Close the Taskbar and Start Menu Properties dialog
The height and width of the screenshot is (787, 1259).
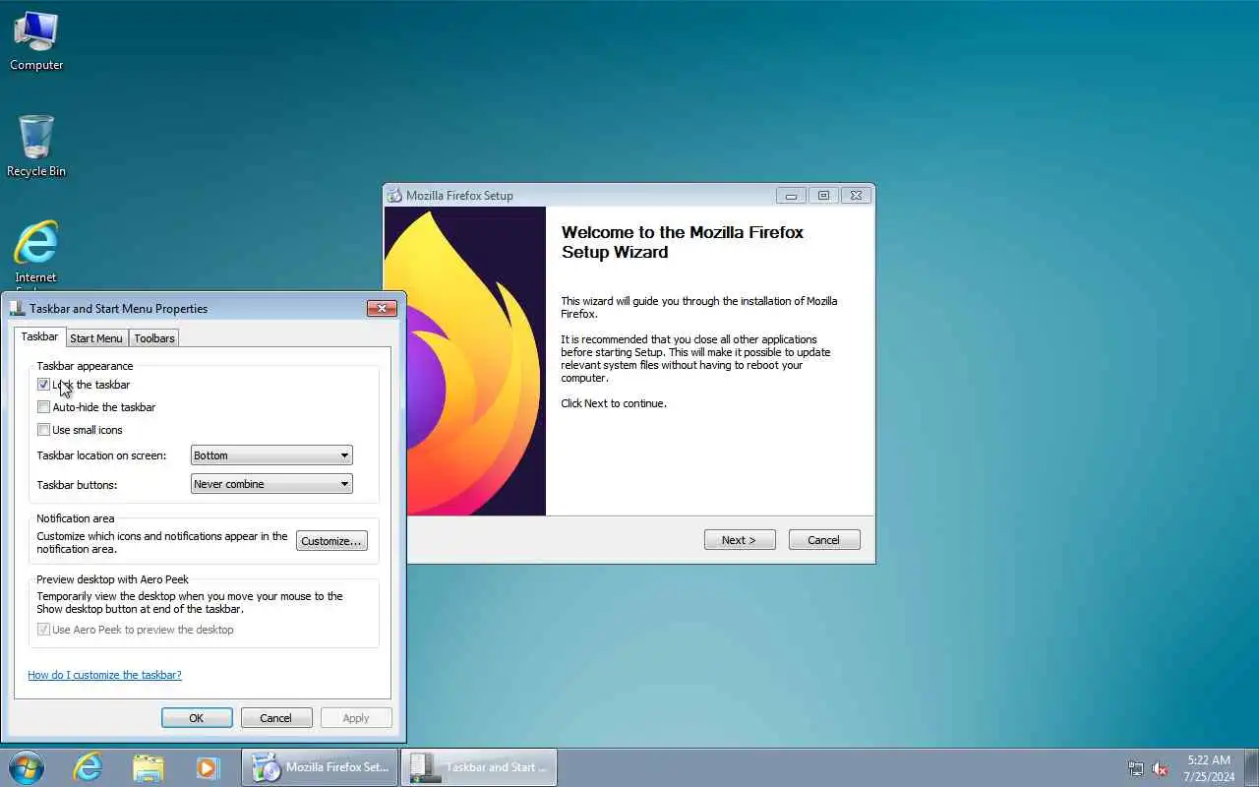pyautogui.click(x=382, y=308)
